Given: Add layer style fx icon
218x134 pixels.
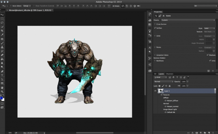Looking at the screenshot, I should (x=193, y=133).
